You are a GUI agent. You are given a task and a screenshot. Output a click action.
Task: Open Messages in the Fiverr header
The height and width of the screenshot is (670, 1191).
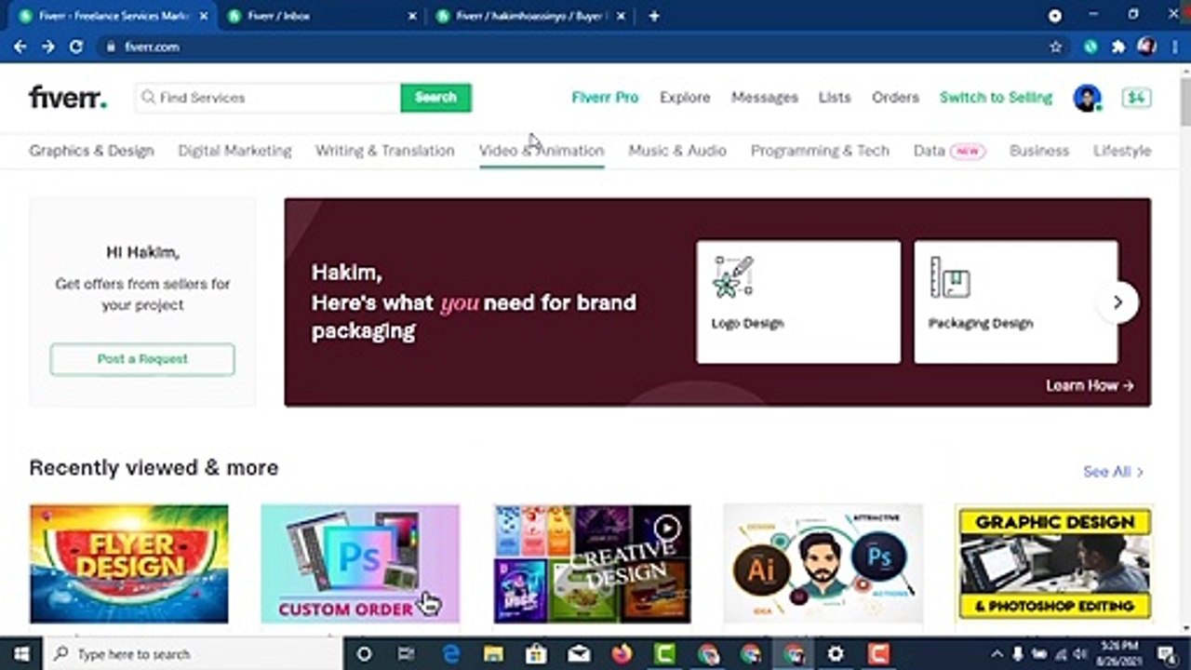(764, 98)
